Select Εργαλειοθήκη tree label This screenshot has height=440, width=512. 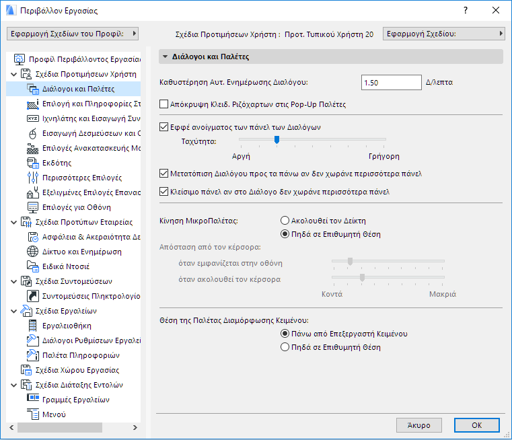point(67,326)
